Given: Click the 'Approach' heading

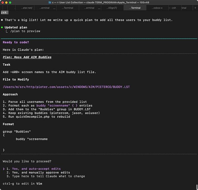Looking at the screenshot, I should 10,94.
